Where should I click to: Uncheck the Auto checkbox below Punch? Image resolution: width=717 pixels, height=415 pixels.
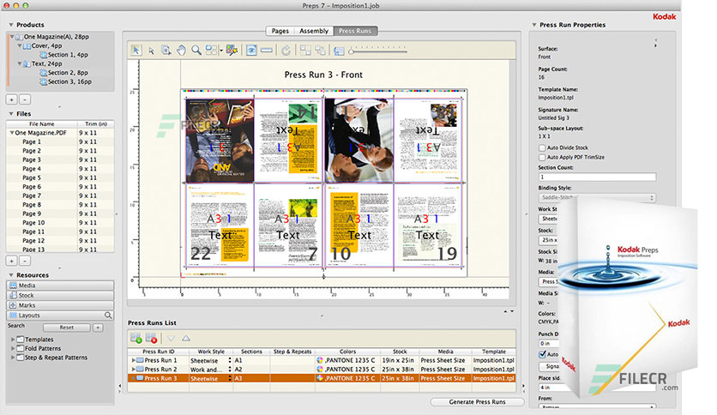pos(540,353)
